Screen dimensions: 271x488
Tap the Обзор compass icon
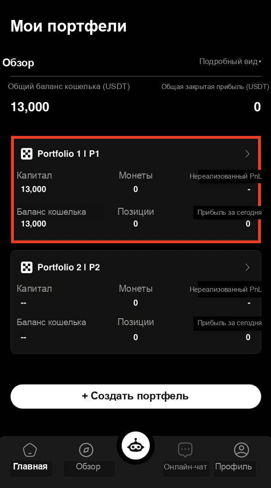point(86,449)
